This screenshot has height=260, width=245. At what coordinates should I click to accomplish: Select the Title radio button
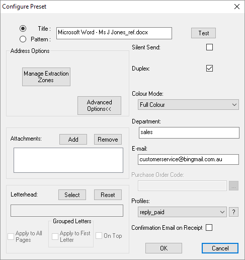point(23,29)
